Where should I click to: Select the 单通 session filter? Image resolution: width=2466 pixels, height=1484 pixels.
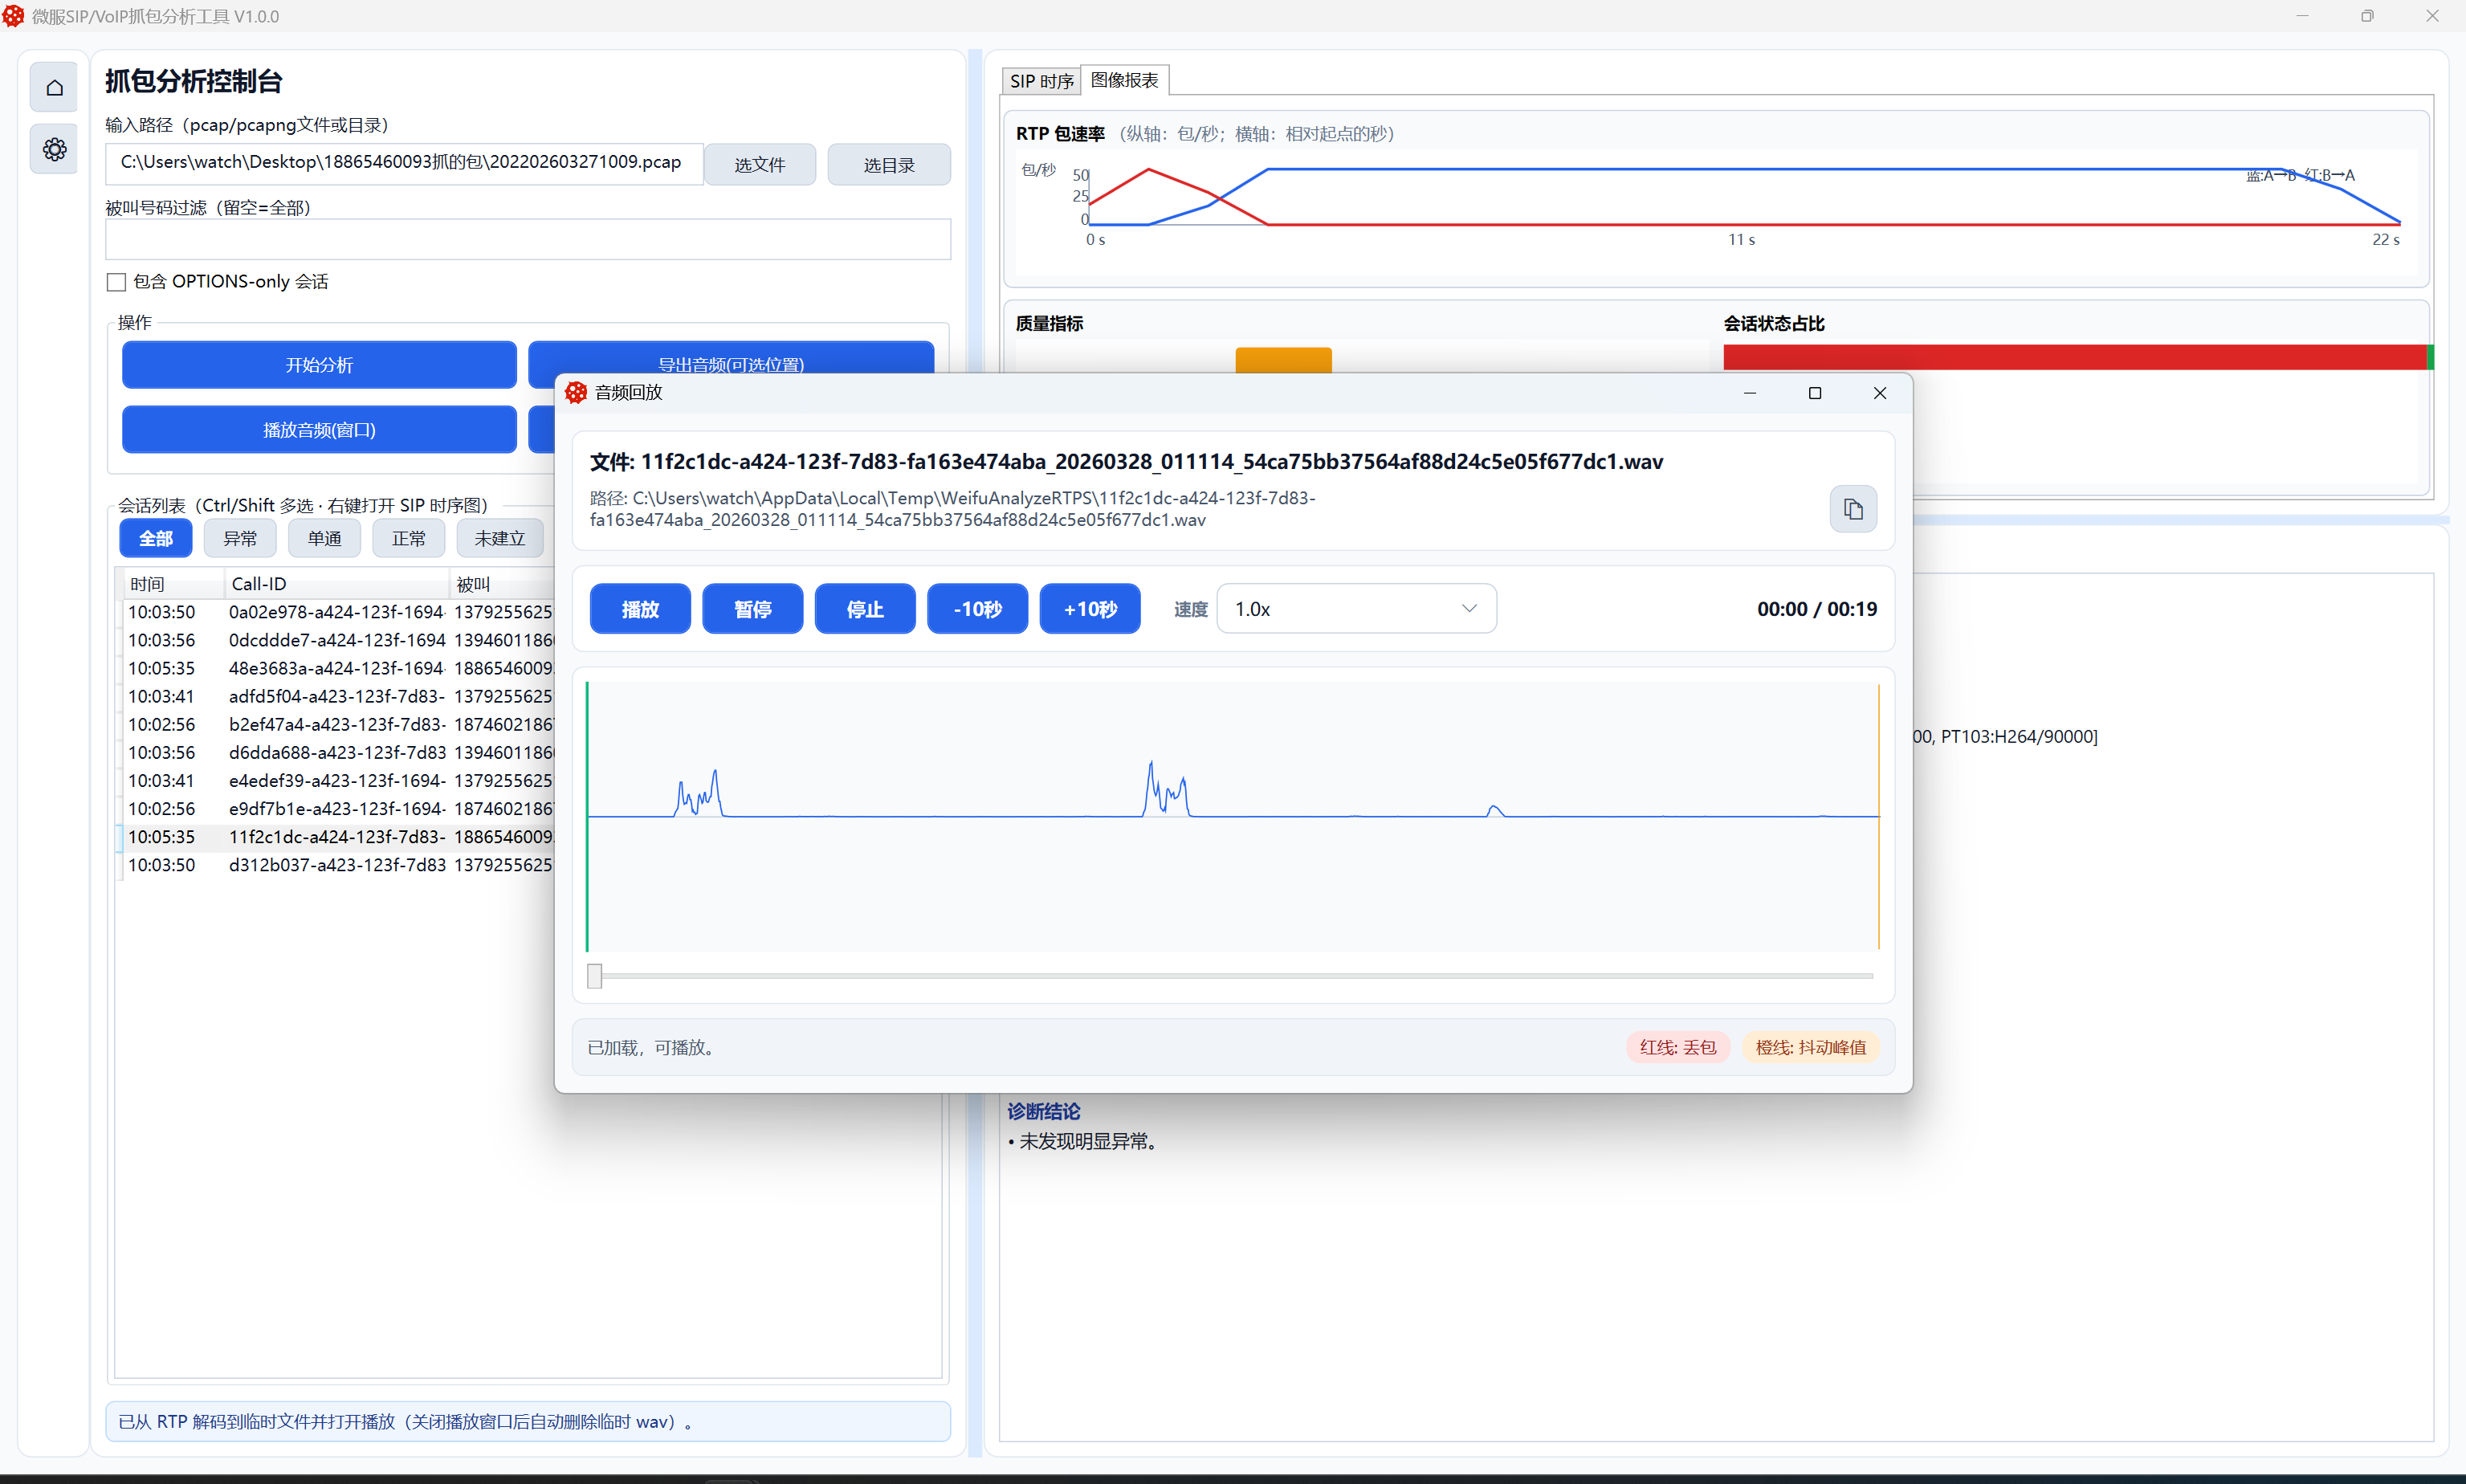click(x=324, y=539)
